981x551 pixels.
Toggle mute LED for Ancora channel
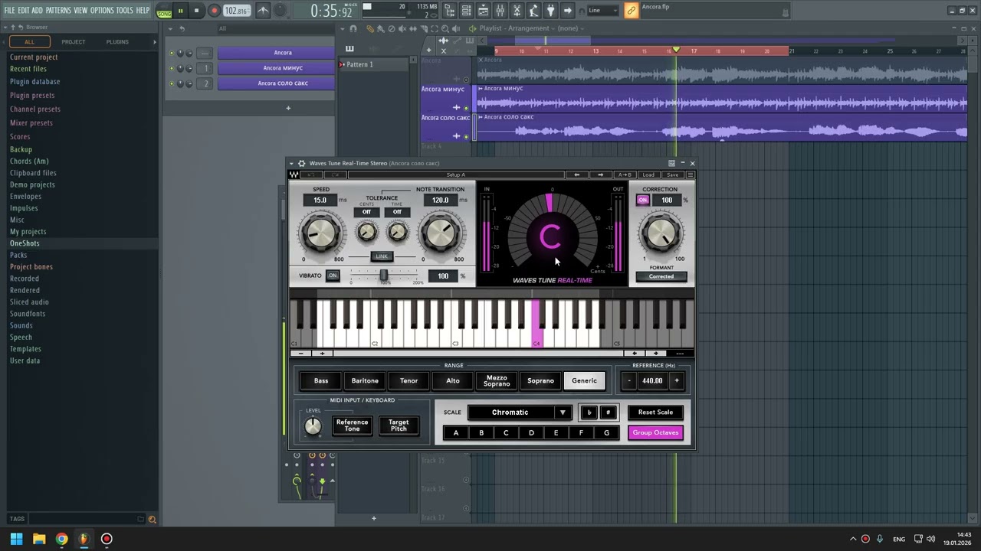tap(172, 53)
